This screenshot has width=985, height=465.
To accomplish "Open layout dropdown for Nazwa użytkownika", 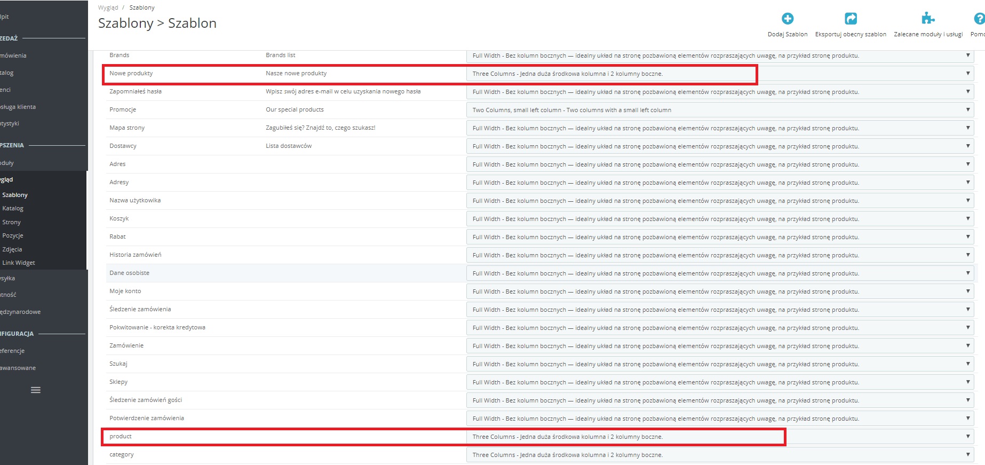I will pyautogui.click(x=720, y=201).
